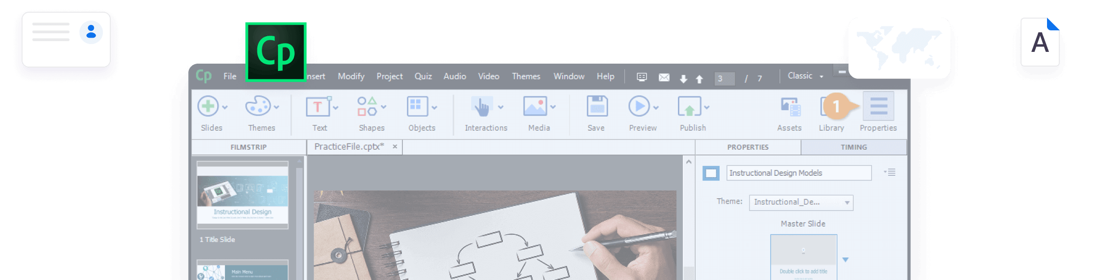
Task: Edit the Instructional Design Models name field
Action: point(799,173)
